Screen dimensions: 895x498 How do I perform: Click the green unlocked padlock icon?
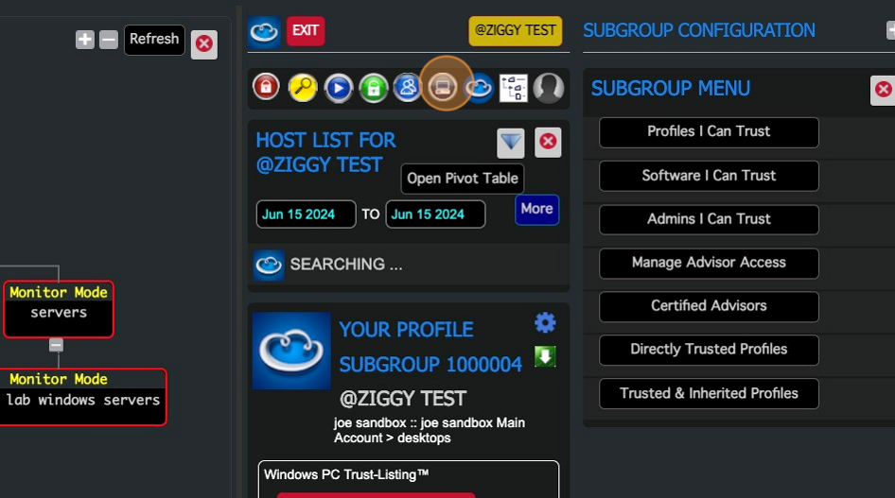coord(373,88)
